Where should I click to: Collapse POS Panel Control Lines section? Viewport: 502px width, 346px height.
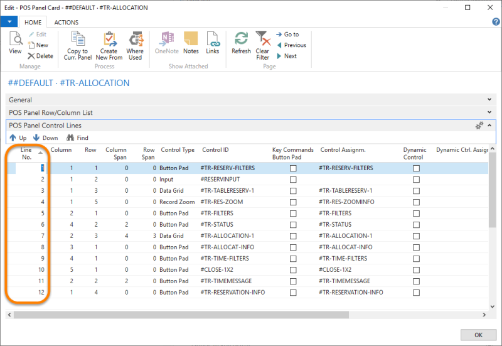pos(489,126)
